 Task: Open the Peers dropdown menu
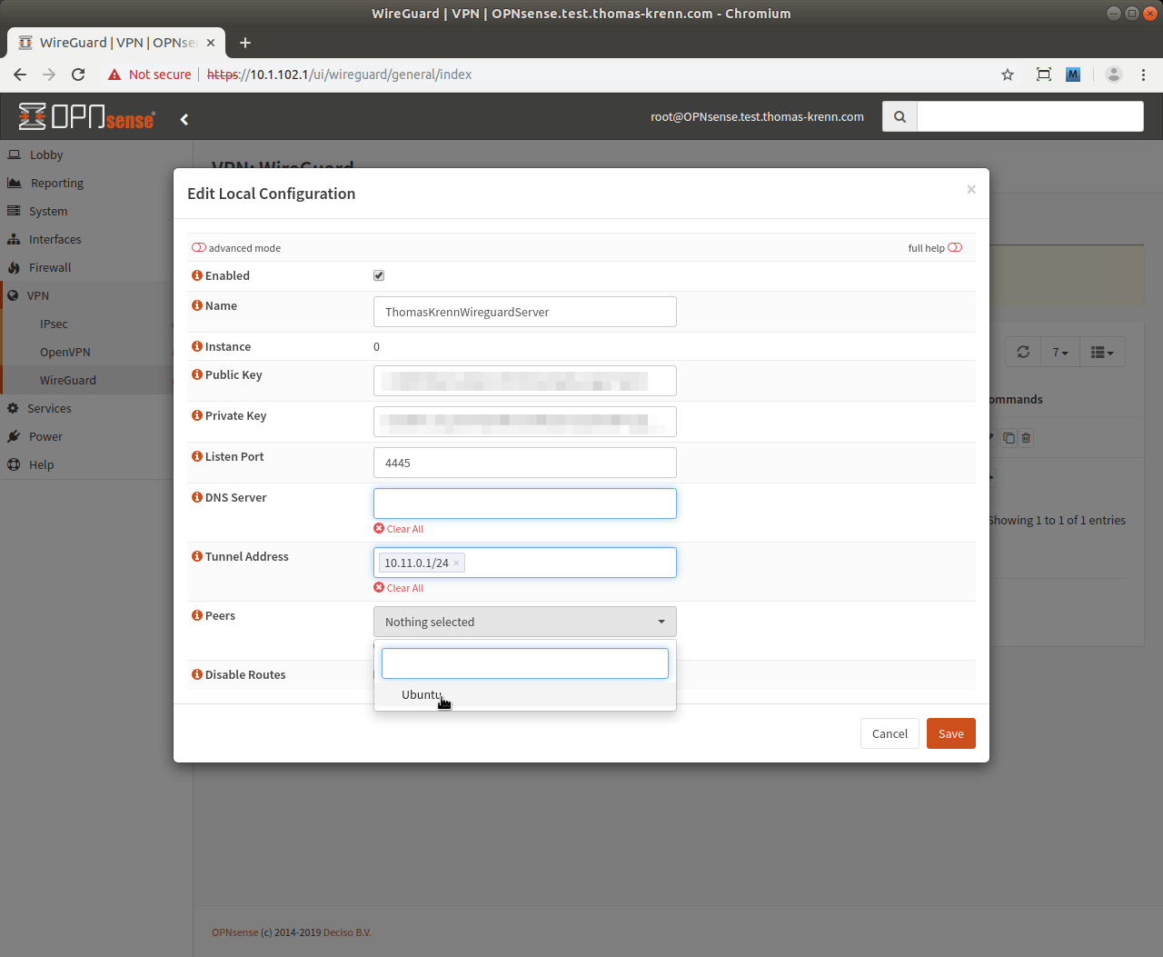click(x=524, y=622)
